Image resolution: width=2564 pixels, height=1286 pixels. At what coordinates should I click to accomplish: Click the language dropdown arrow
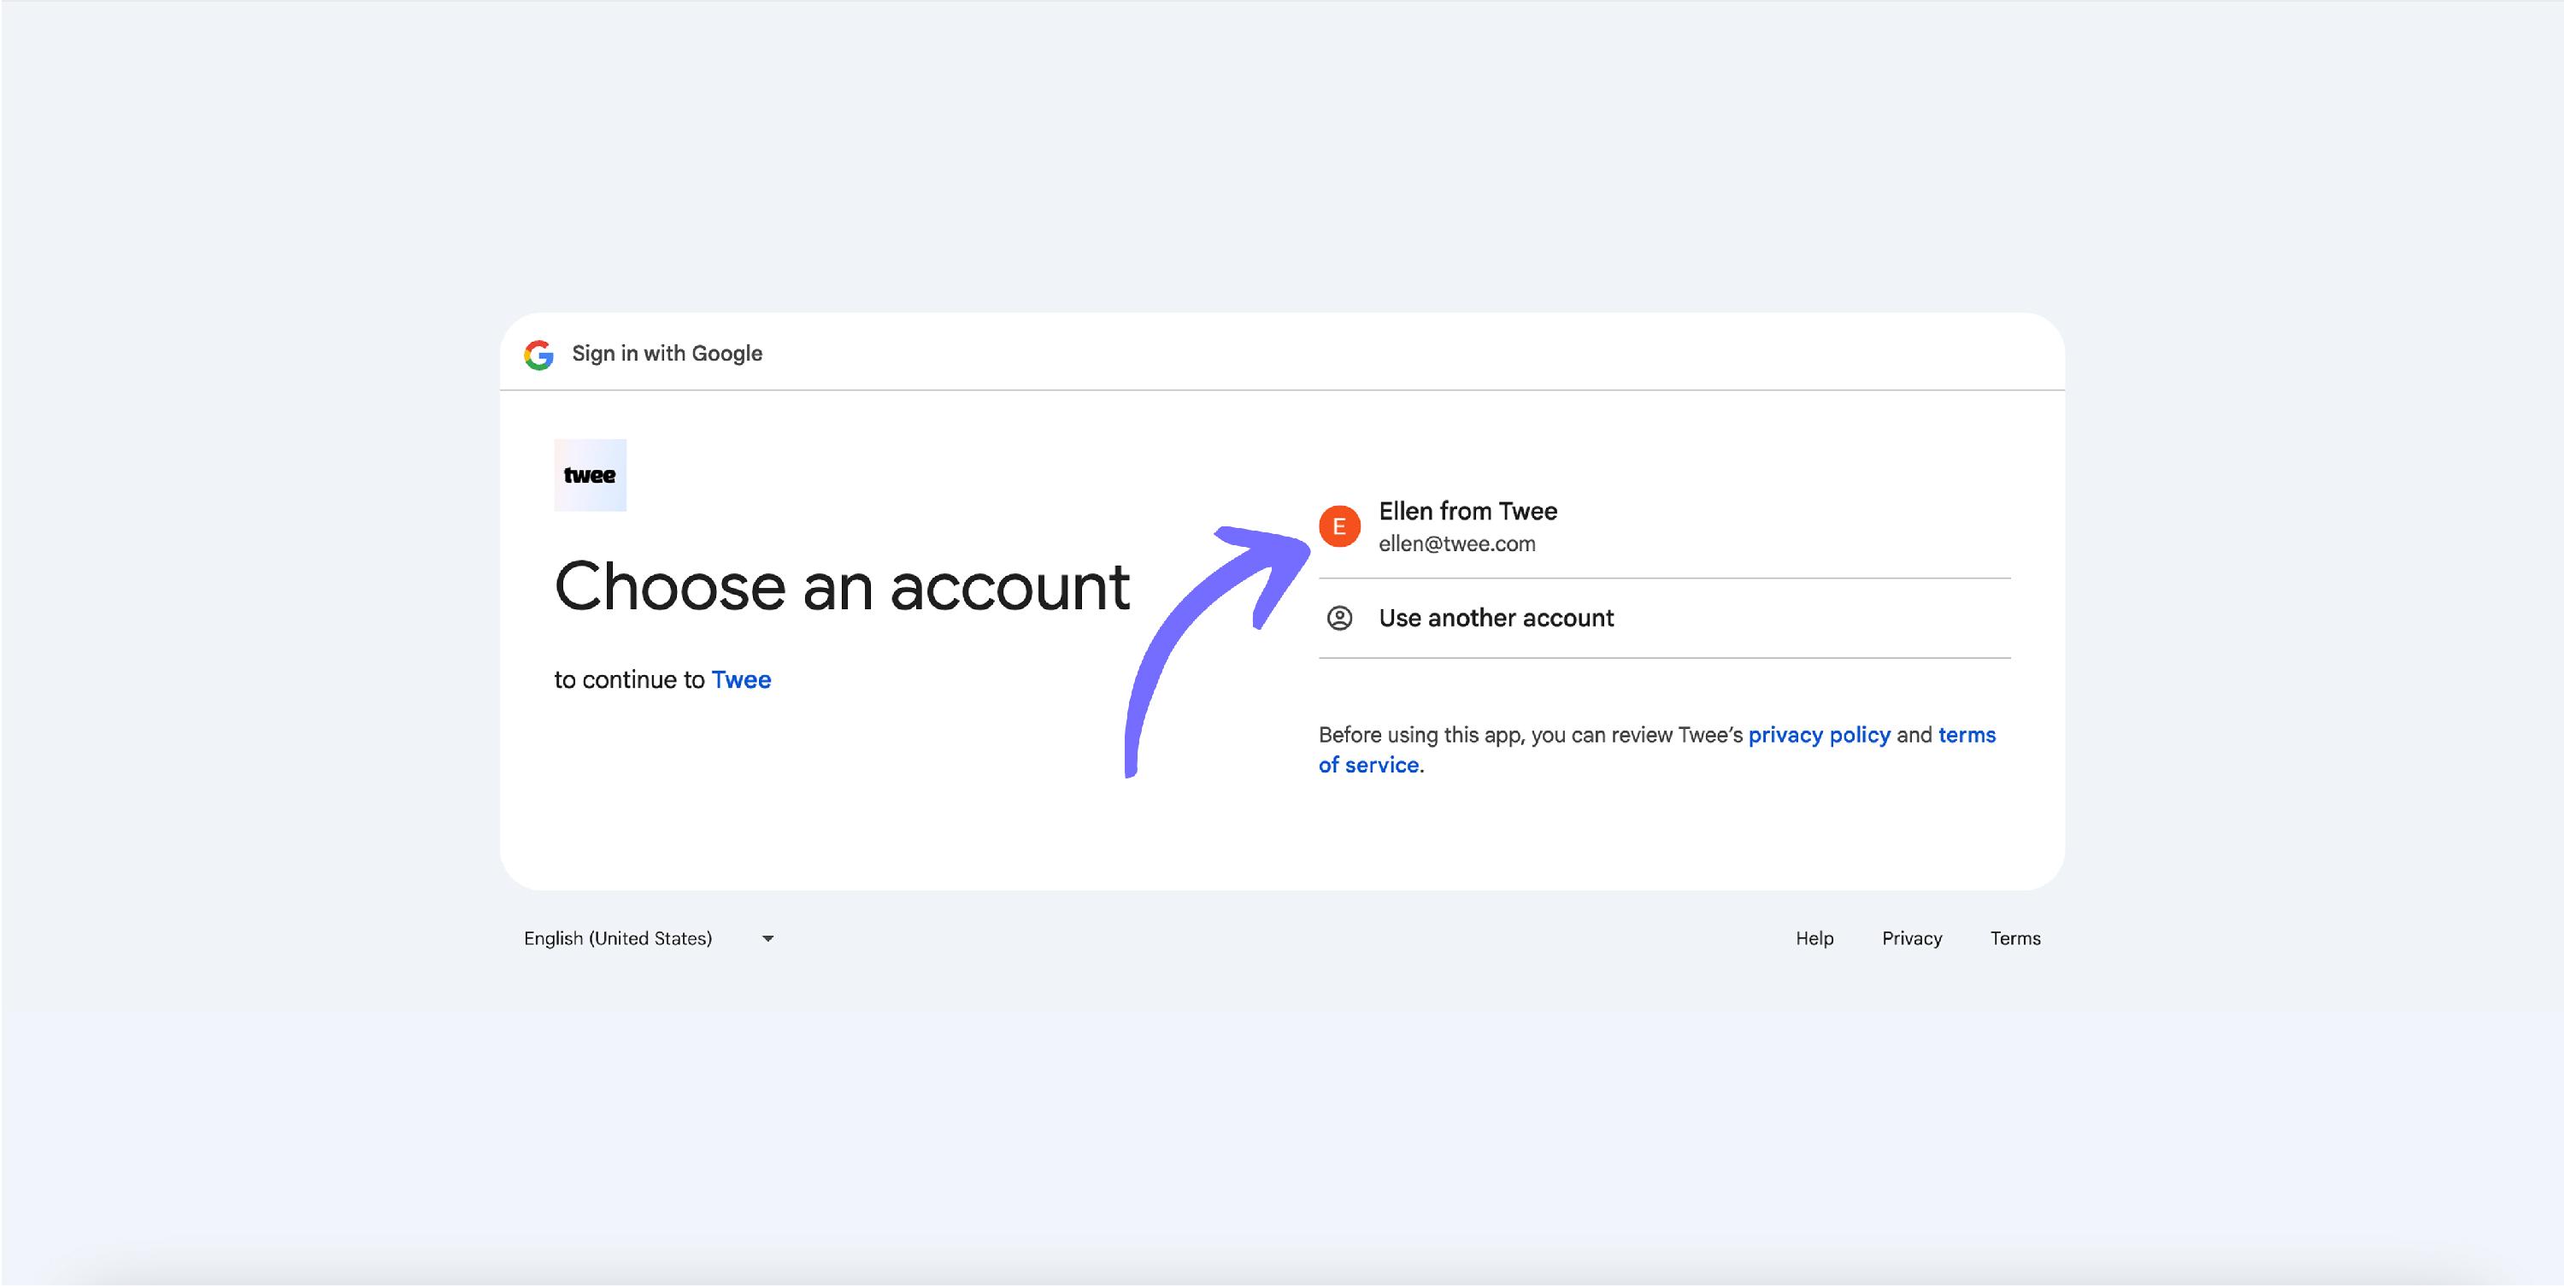point(767,938)
